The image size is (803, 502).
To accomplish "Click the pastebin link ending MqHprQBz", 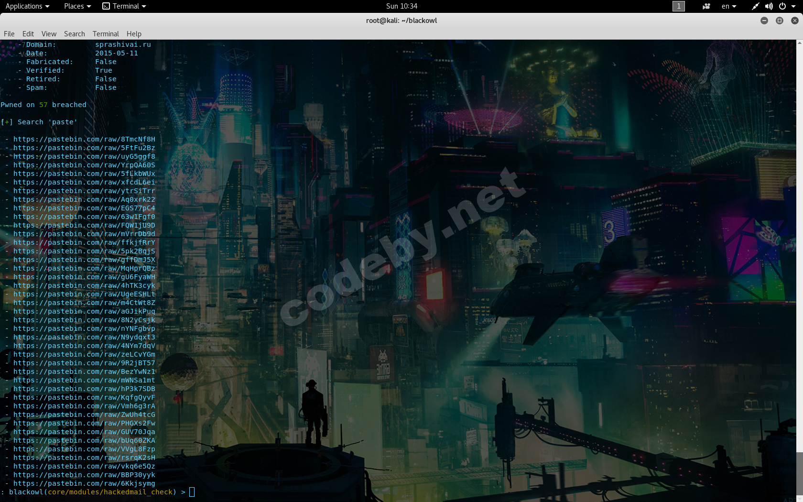I will click(x=84, y=268).
